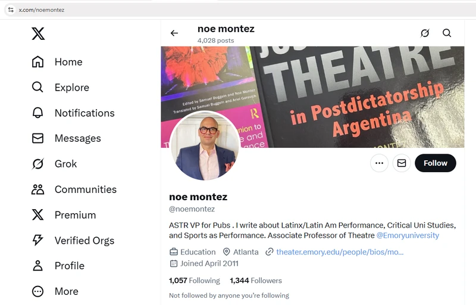The image size is (476, 305).
Task: Click the site info icon in the address bar
Action: pos(11,10)
